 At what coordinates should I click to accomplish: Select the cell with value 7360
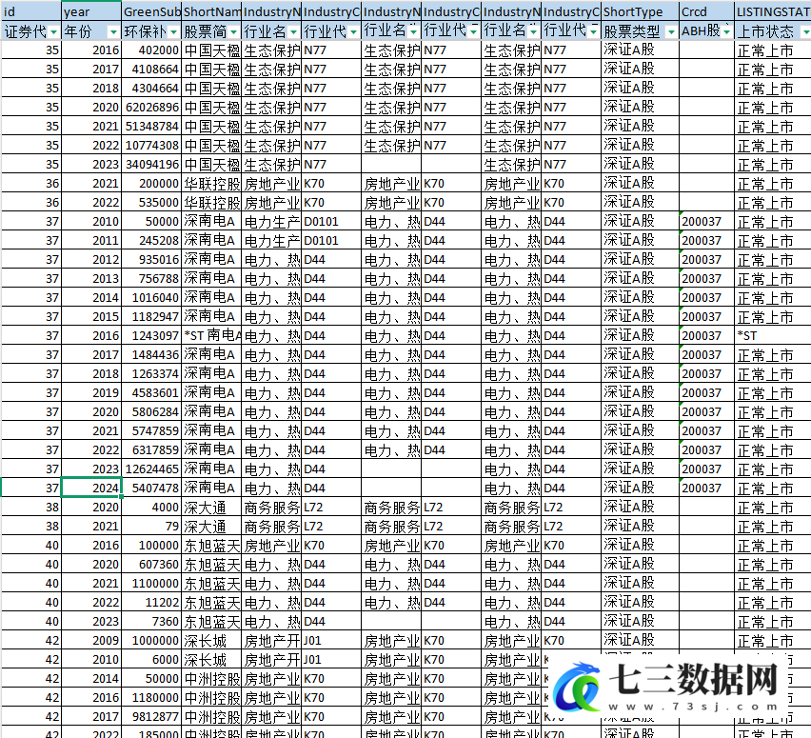(x=151, y=622)
